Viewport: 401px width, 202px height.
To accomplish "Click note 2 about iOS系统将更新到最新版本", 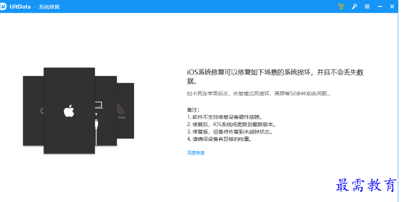I will [231, 125].
